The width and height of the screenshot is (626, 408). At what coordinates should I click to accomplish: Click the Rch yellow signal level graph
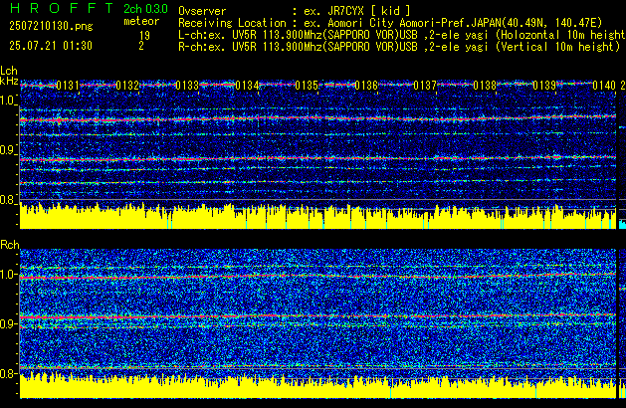317,385
